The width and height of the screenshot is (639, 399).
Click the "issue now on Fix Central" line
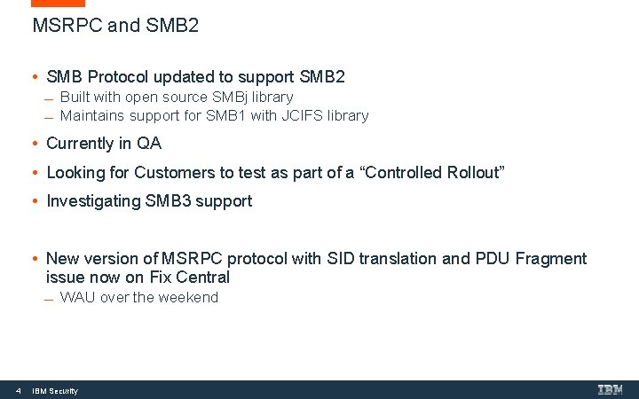tap(138, 278)
